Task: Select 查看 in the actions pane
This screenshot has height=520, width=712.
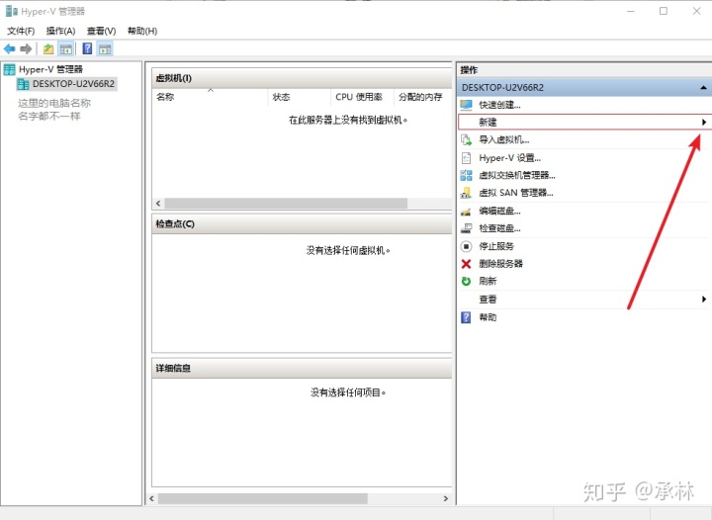Action: pyautogui.click(x=488, y=299)
